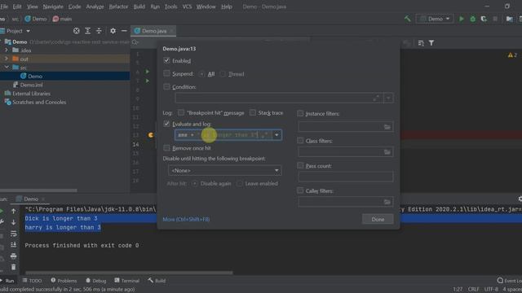Open the Navigate menu
This screenshot has width=522, height=293.
pos(53,7)
